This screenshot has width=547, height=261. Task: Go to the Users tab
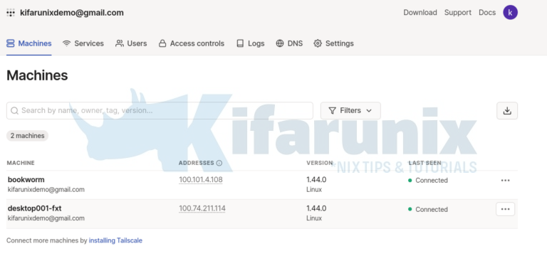click(131, 43)
